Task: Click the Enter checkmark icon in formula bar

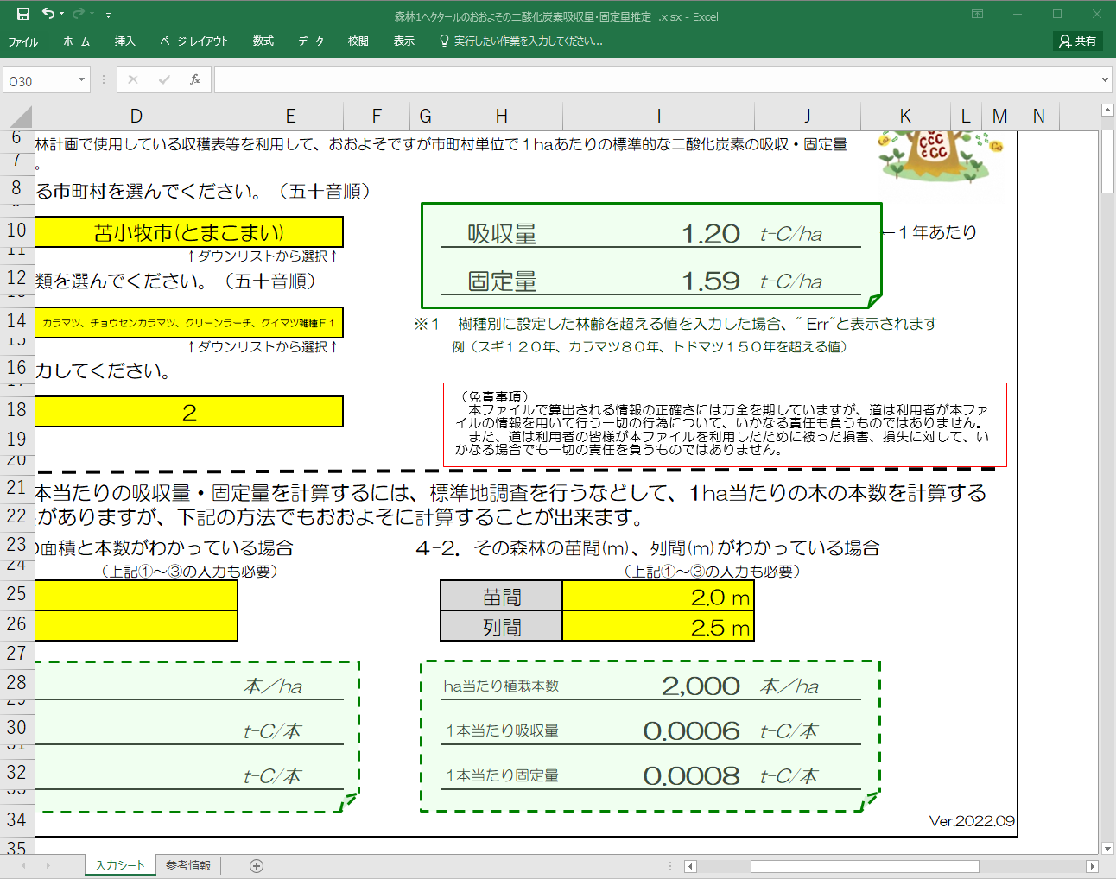Action: 163,79
